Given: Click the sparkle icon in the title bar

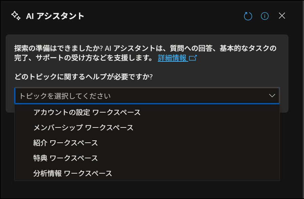Looking at the screenshot, I should coord(15,15).
